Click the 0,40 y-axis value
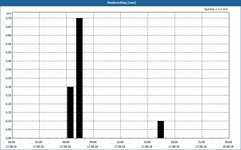This screenshot has width=241, height=150. pos(8,70)
